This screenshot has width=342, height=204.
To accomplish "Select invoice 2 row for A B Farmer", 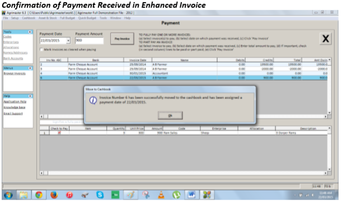I will (184, 64).
